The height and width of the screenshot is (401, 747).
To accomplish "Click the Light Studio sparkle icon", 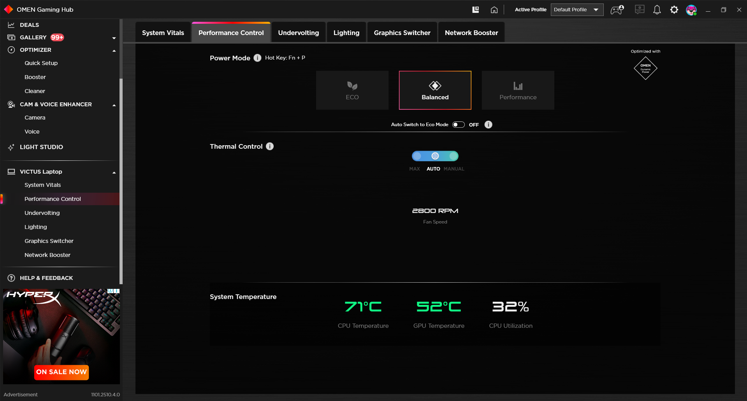I will pyautogui.click(x=11, y=147).
